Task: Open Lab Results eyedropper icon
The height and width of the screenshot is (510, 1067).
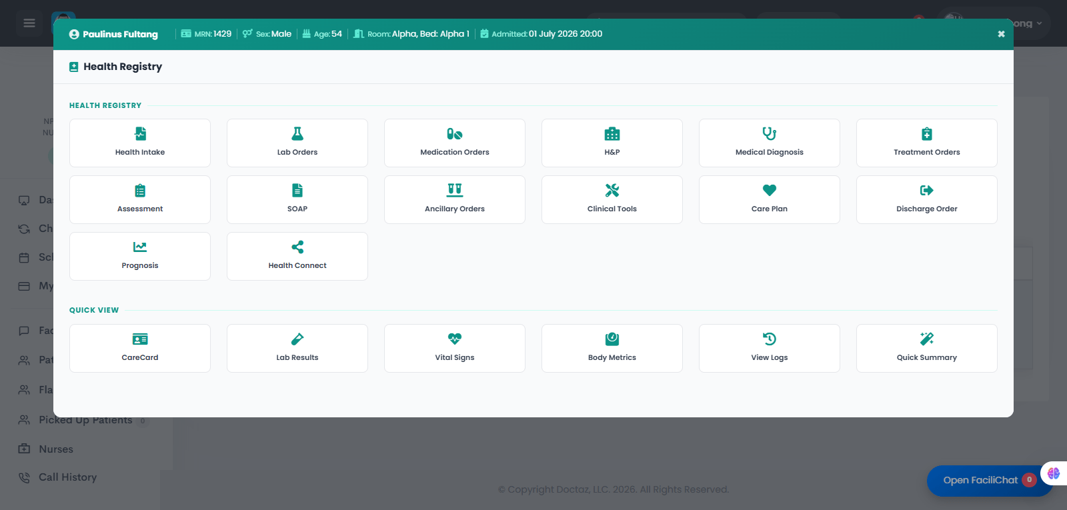Action: click(297, 339)
